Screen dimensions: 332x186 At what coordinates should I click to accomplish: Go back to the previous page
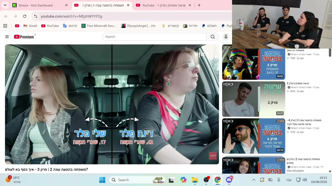[6, 16]
